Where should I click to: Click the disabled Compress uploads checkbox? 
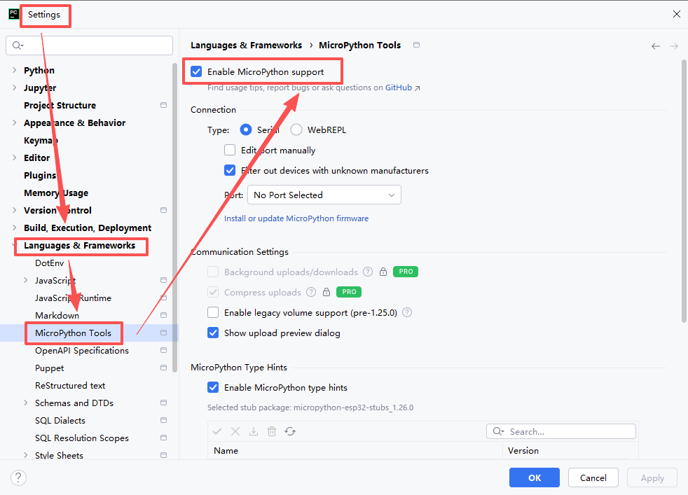[213, 292]
